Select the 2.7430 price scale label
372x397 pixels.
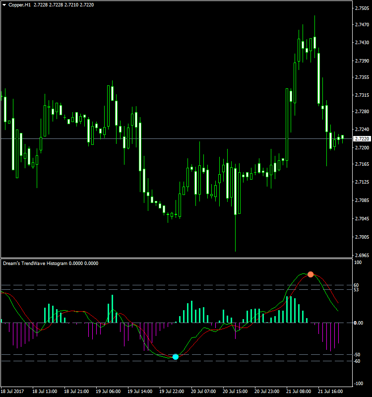click(x=362, y=43)
